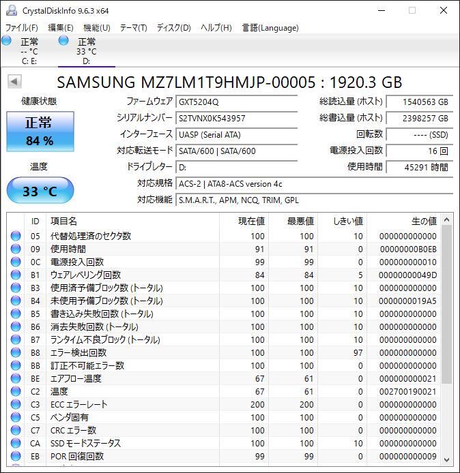Click status orb in row B3 使用済予備ブロック数
Screen dimensions: 460x473
click(16, 288)
